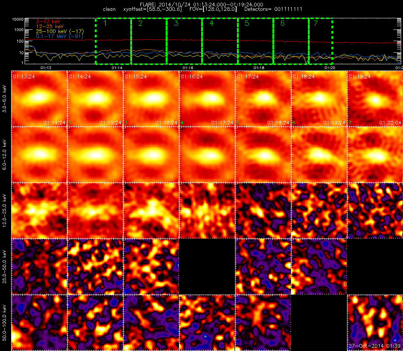Click the 'Detectors= 001111111' header value
Image resolution: width=403 pixels, height=351 pixels.
pos(273,9)
